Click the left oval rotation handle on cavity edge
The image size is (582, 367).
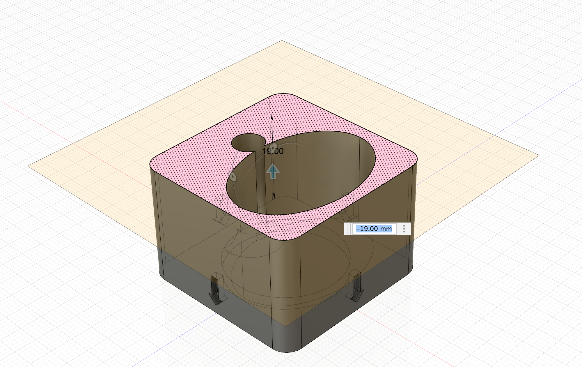pyautogui.click(x=233, y=177)
